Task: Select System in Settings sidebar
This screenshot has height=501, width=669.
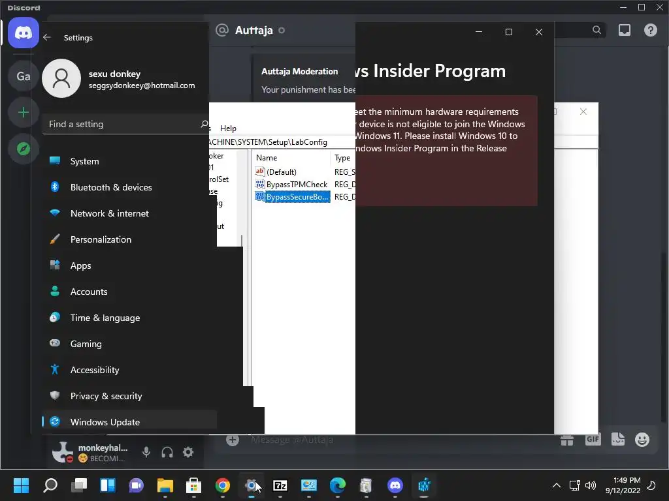Action: (x=130, y=161)
